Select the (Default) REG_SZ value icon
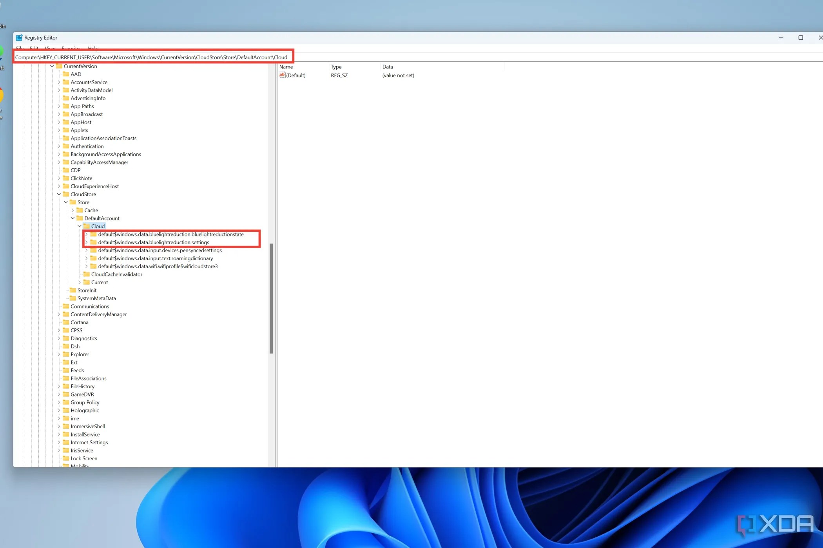Screen dimensions: 823x548 (x=282, y=75)
